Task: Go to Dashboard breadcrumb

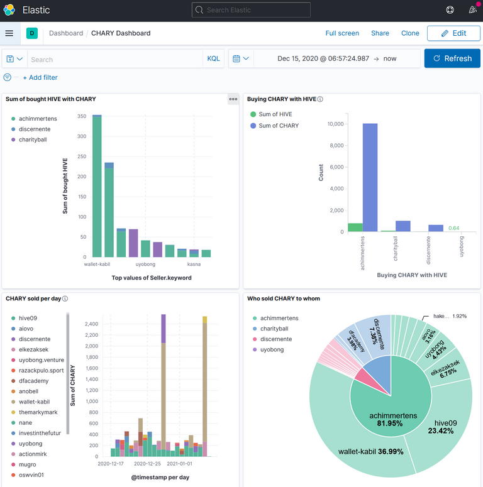Action: tap(66, 33)
